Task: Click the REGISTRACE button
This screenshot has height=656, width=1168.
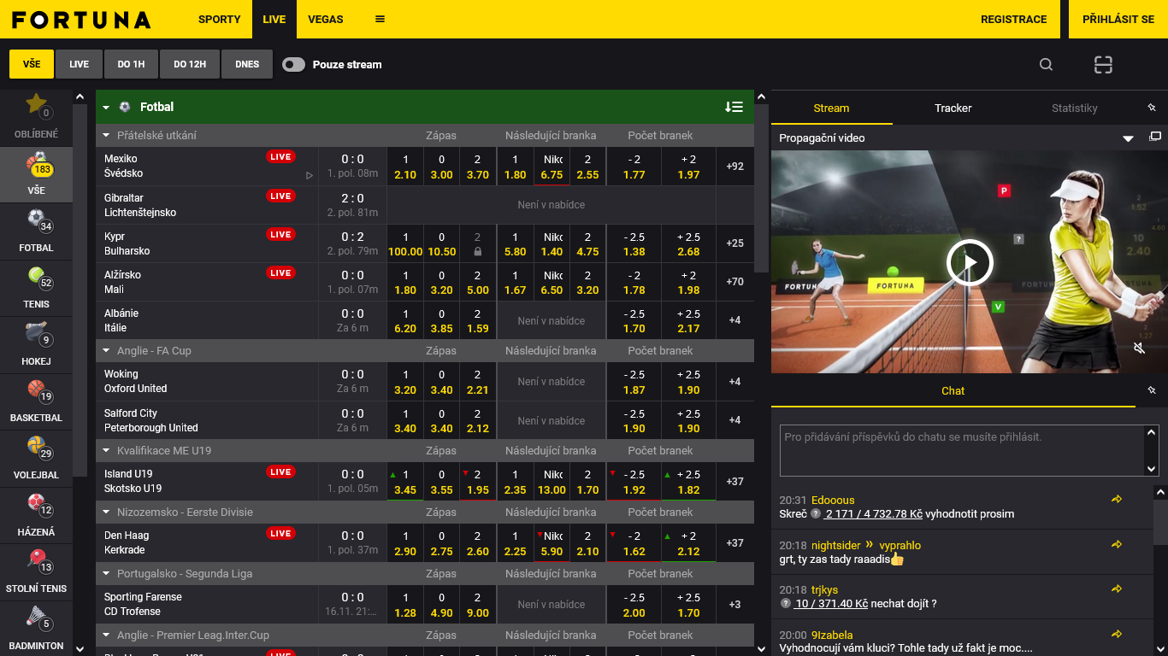Action: [x=1013, y=19]
